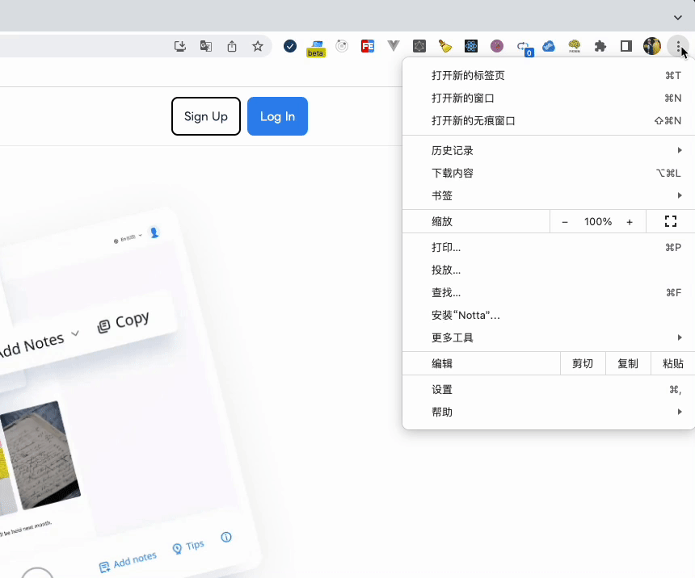Expand the 帮助 submenu
695x578 pixels.
[x=549, y=413]
